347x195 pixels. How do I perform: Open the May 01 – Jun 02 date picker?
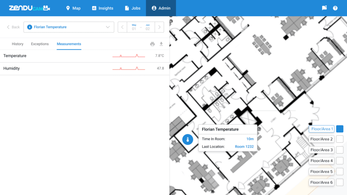coord(141,27)
